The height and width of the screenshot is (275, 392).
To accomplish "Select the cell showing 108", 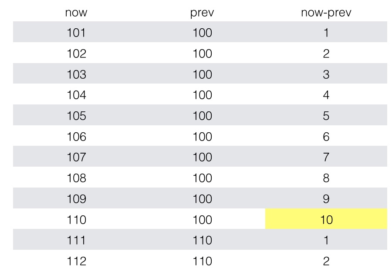I will pos(76,178).
